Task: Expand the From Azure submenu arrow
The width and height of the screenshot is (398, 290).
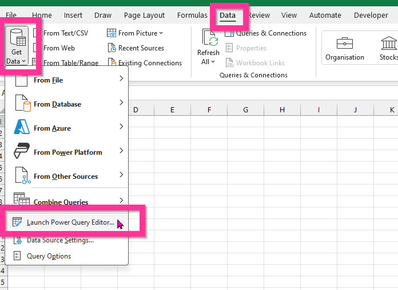Action: pyautogui.click(x=121, y=127)
